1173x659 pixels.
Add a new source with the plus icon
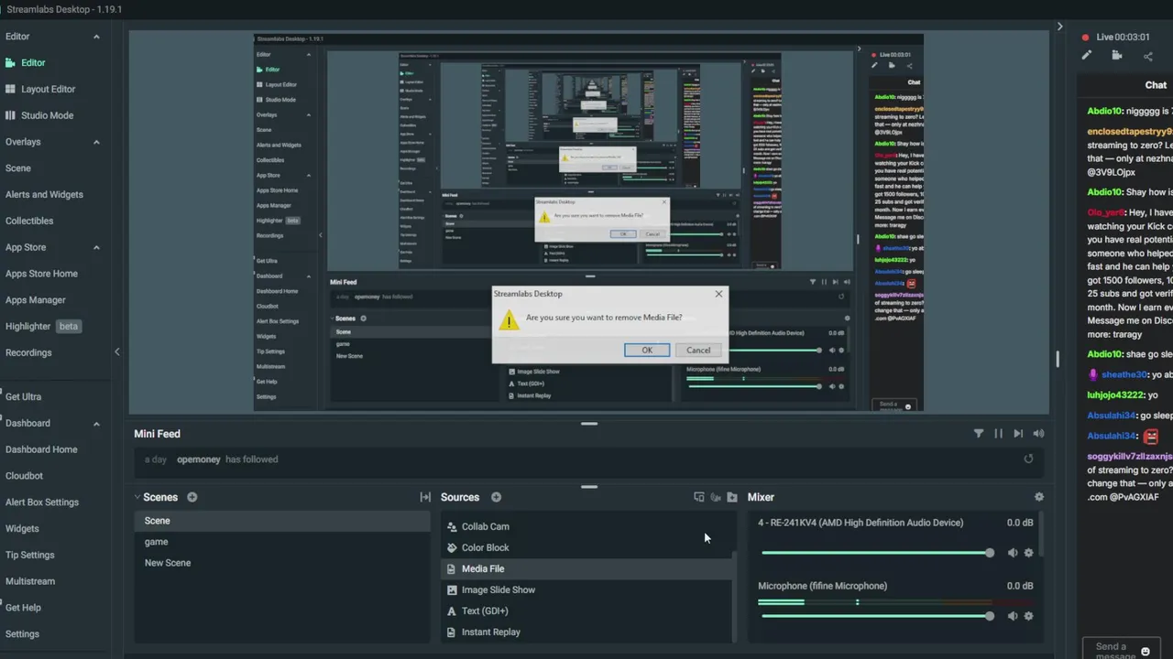point(496,497)
